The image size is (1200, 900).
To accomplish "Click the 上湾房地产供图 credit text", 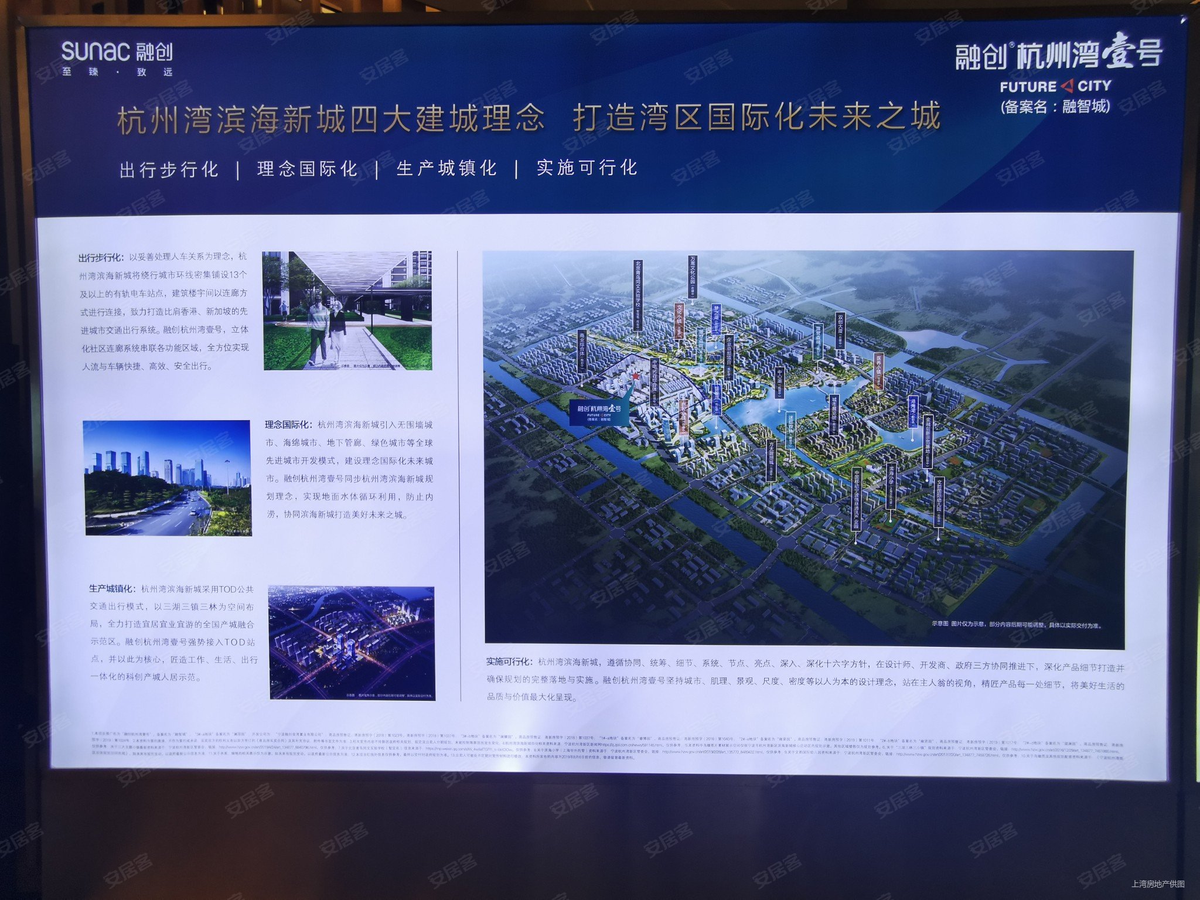I will (1157, 884).
